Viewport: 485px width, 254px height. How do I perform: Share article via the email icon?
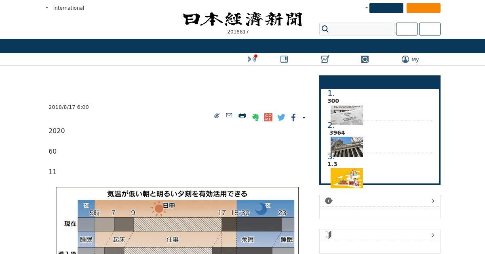[x=229, y=115]
